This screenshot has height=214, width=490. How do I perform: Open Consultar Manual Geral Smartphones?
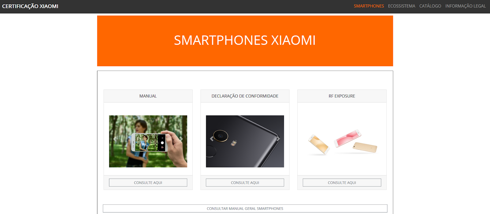coord(245,209)
